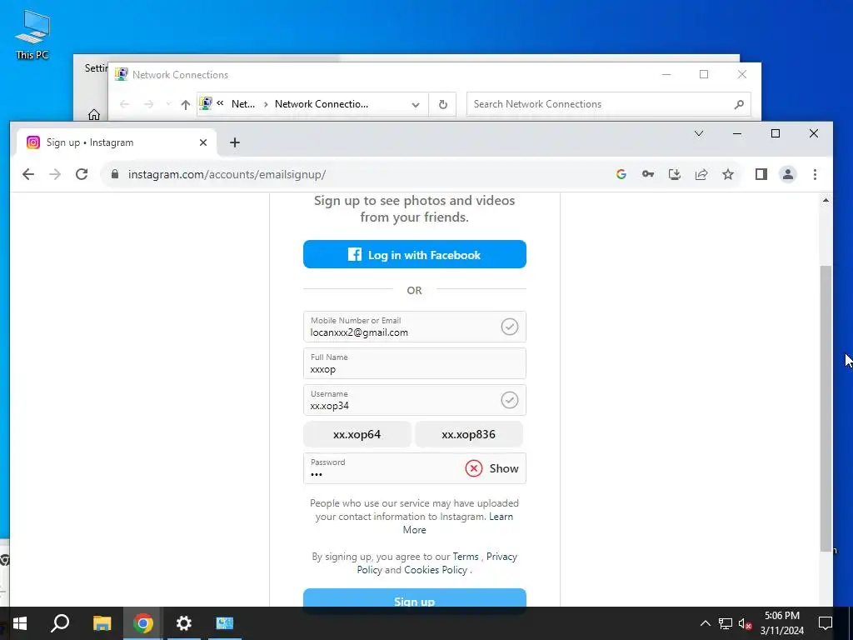Click the page vertical scrollbar thumb
This screenshot has height=640, width=853.
click(826, 408)
